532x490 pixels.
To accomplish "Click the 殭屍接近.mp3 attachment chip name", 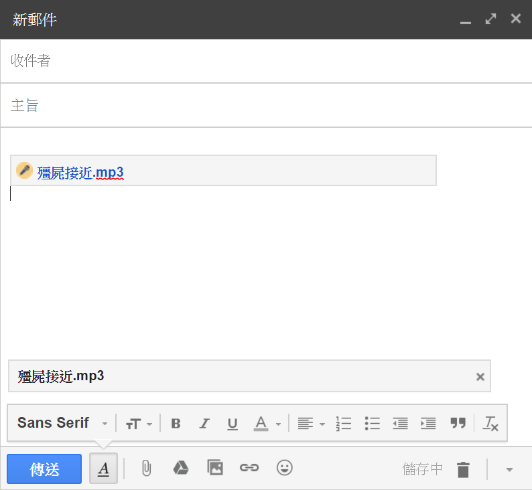I will [x=61, y=376].
